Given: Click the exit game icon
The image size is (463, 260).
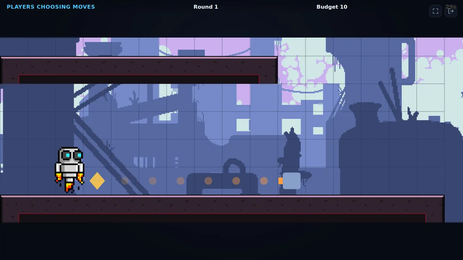Looking at the screenshot, I should tap(451, 11).
